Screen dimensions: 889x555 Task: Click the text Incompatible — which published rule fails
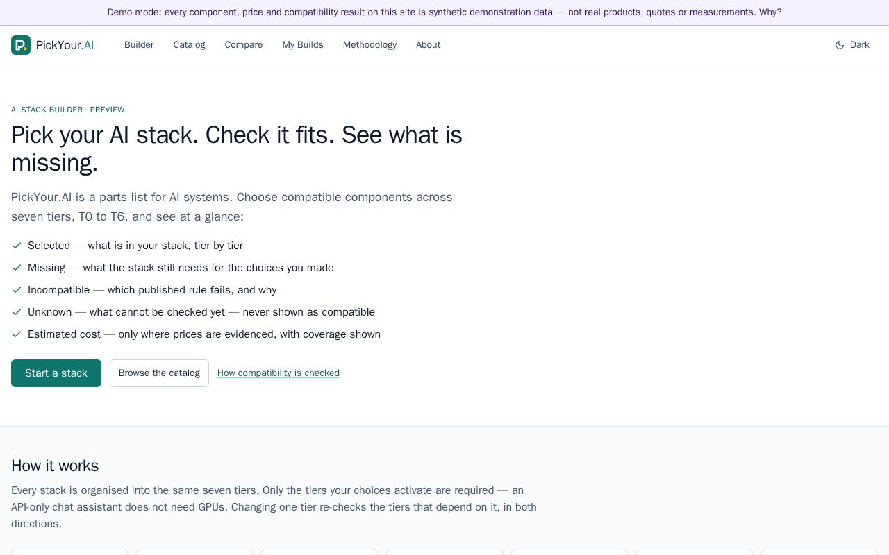tap(152, 290)
